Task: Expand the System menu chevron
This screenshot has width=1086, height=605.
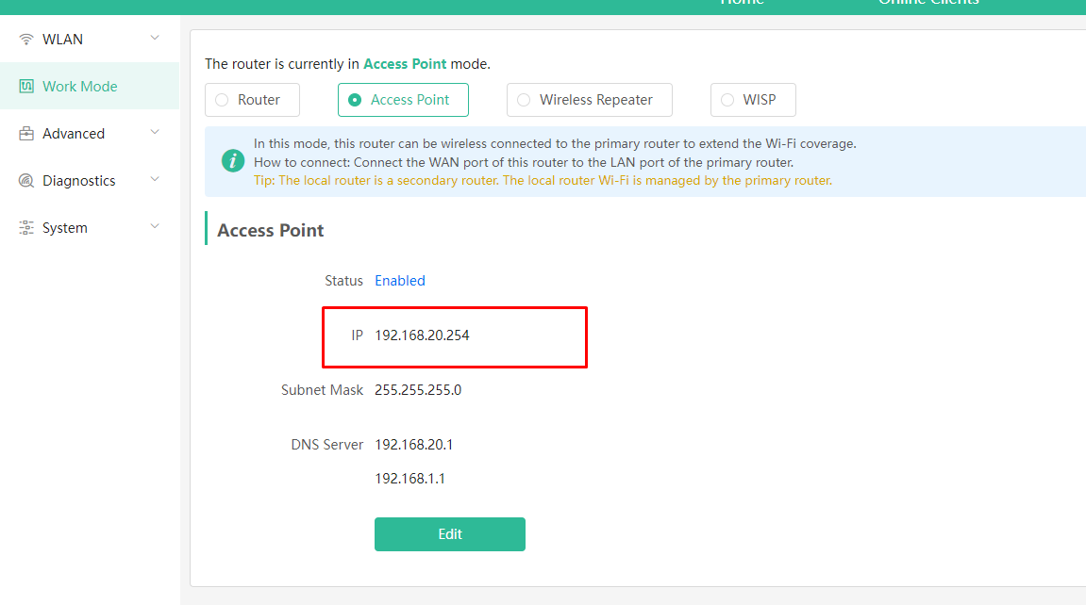Action: click(x=155, y=226)
